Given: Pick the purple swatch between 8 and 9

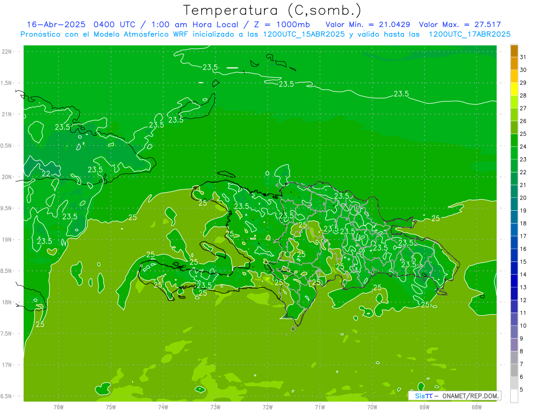Looking at the screenshot, I should (x=514, y=345).
